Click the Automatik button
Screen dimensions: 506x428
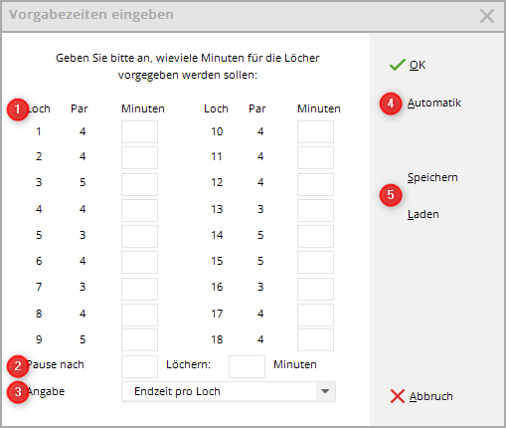434,103
